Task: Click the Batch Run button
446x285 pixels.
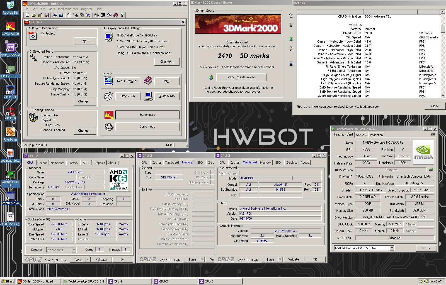Action: click(x=128, y=96)
